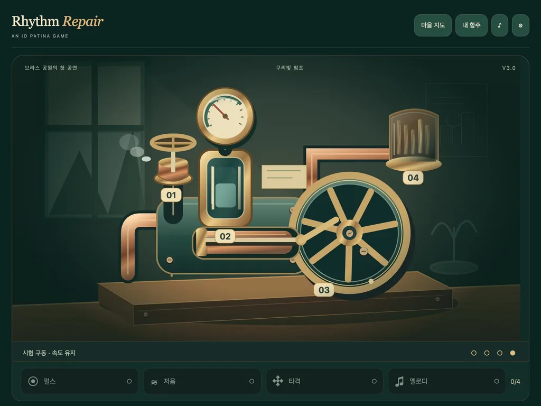
Task: Click the pressure gauge dial
Action: [225, 116]
